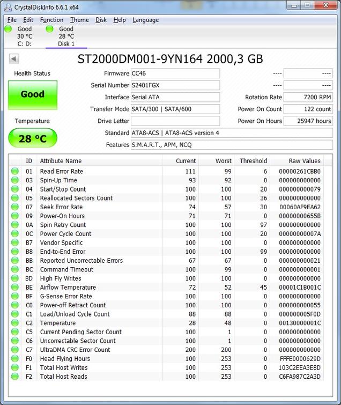The width and height of the screenshot is (341, 405).
Task: Click status orb of Reported Uncorrectable Errors
Action: pyautogui.click(x=15, y=260)
